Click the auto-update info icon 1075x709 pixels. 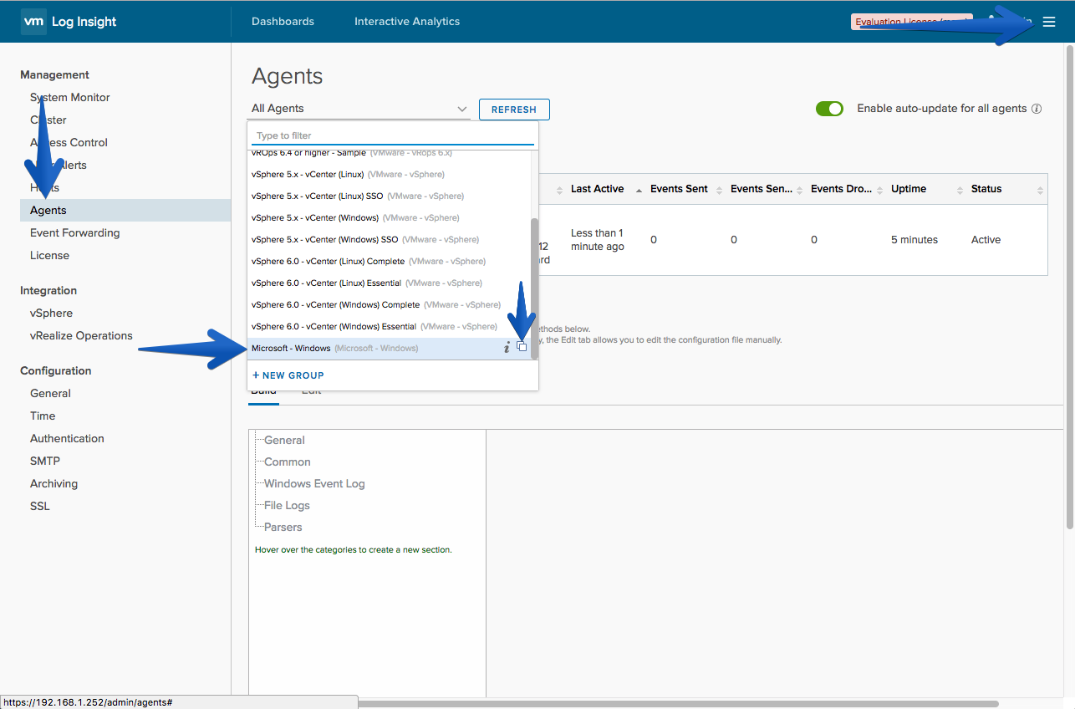point(1037,109)
